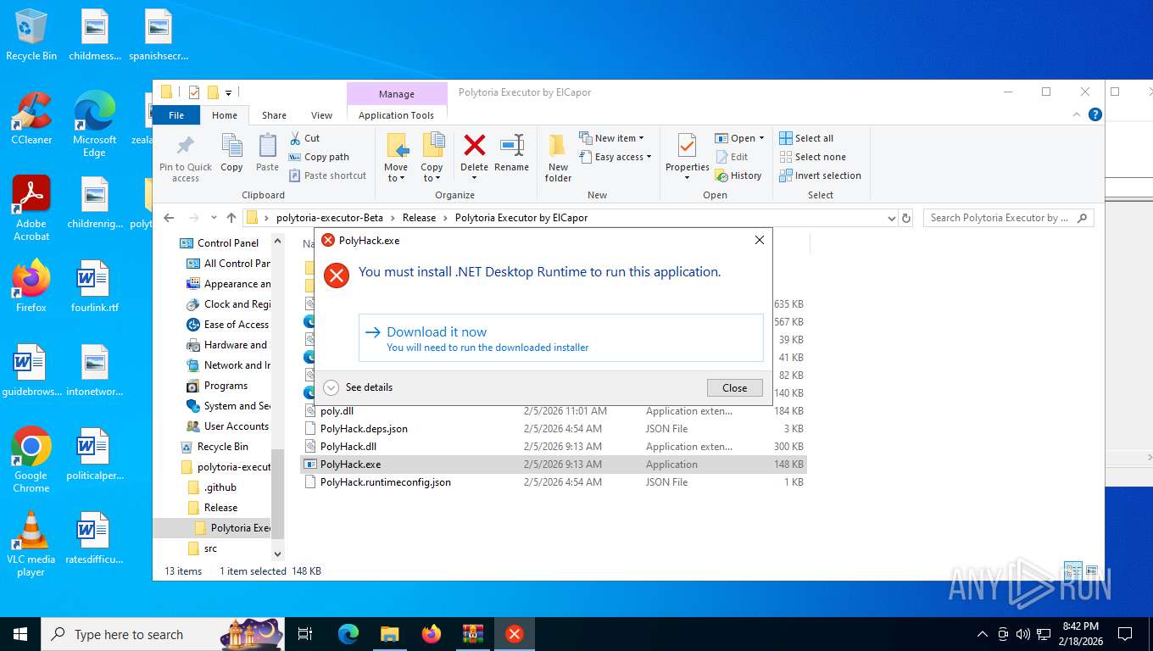Refresh the folder view
The width and height of the screenshot is (1153, 651).
point(906,218)
